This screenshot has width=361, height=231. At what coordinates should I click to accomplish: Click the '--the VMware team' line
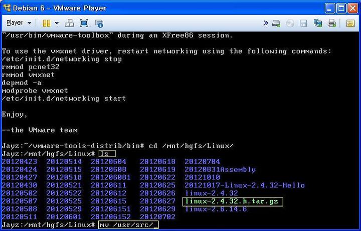click(40, 130)
